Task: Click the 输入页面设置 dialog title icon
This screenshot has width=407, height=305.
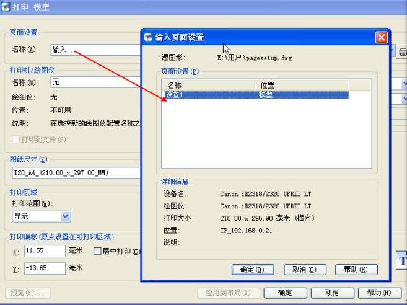Action: (x=148, y=37)
